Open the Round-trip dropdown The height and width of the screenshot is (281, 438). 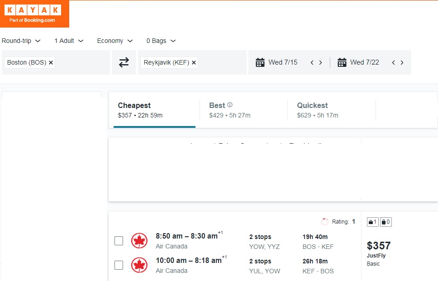21,41
